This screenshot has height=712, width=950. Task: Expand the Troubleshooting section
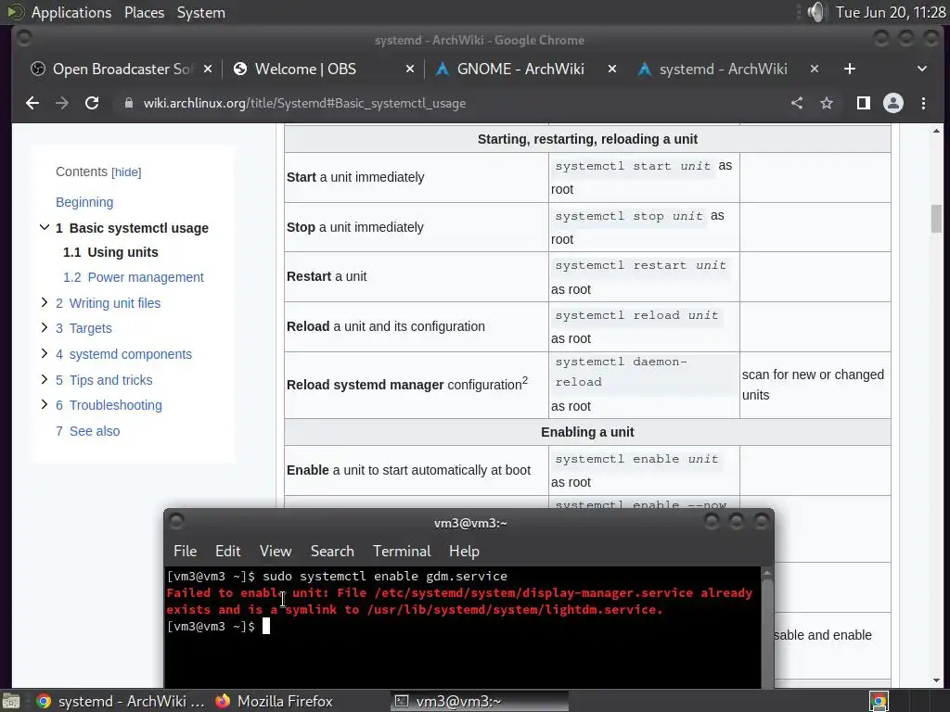45,404
